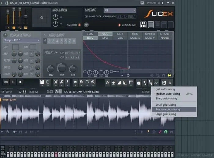Click the stop button

pyautogui.click(x=20, y=82)
